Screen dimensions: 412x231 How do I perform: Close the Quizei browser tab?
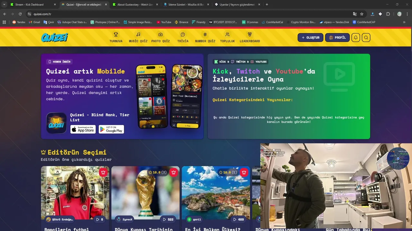pos(106,4)
